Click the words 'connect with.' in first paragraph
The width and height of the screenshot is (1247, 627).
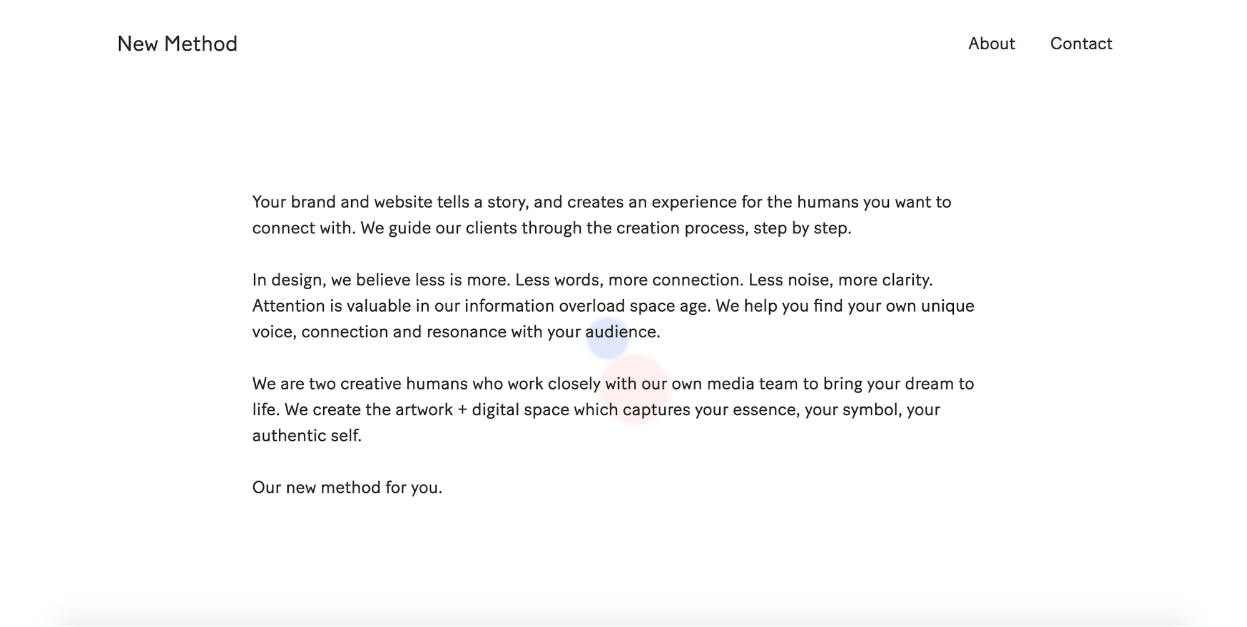(304, 228)
